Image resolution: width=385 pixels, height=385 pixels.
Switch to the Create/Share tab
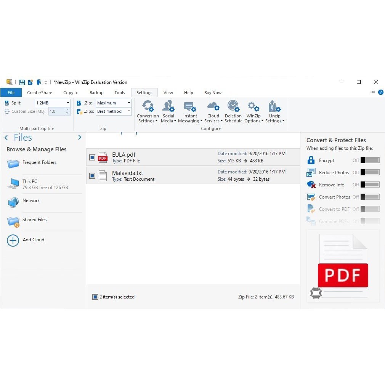[x=40, y=93]
